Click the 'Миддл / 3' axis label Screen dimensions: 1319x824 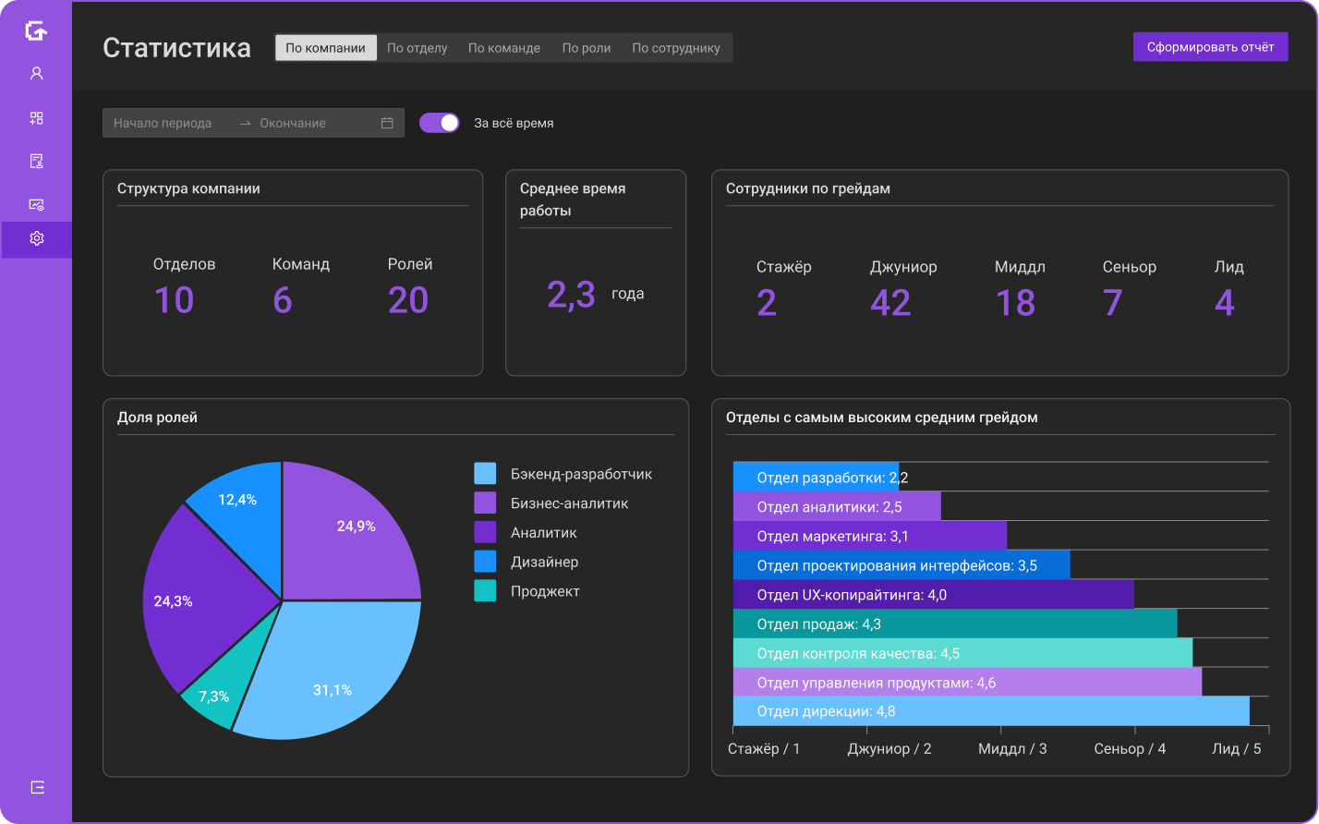pyautogui.click(x=1012, y=749)
